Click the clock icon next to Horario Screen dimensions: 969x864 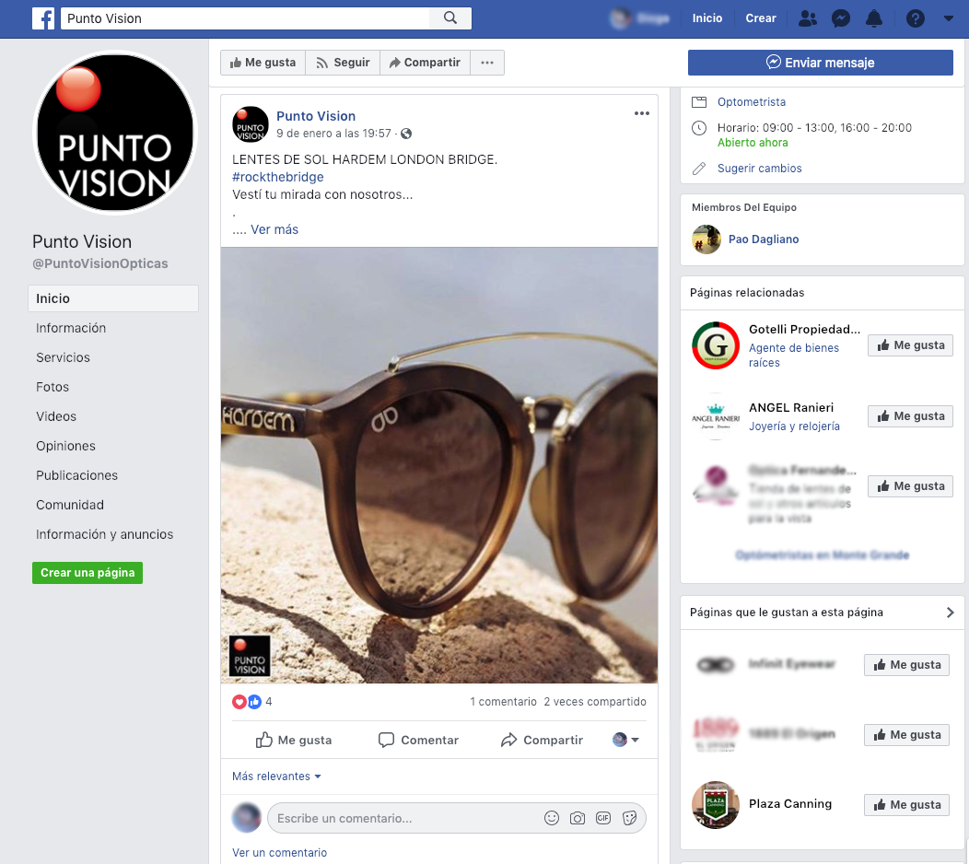pyautogui.click(x=699, y=128)
